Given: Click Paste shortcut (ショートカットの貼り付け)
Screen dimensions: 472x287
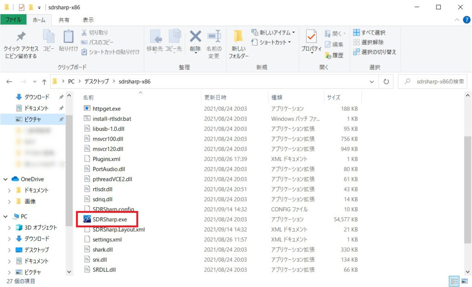Looking at the screenshot, I should pos(111,52).
